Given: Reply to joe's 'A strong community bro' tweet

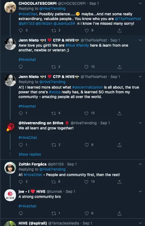Looking at the screenshot, I should 21,213.
